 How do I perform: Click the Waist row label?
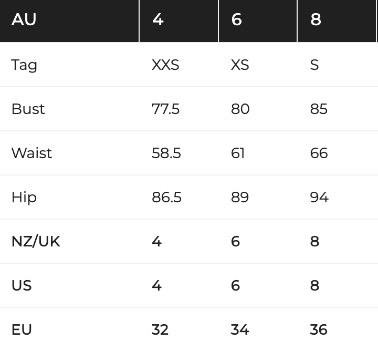point(31,153)
